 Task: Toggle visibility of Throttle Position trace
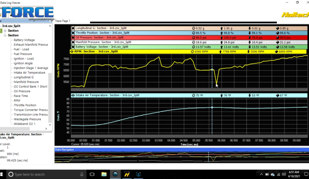click(73, 33)
